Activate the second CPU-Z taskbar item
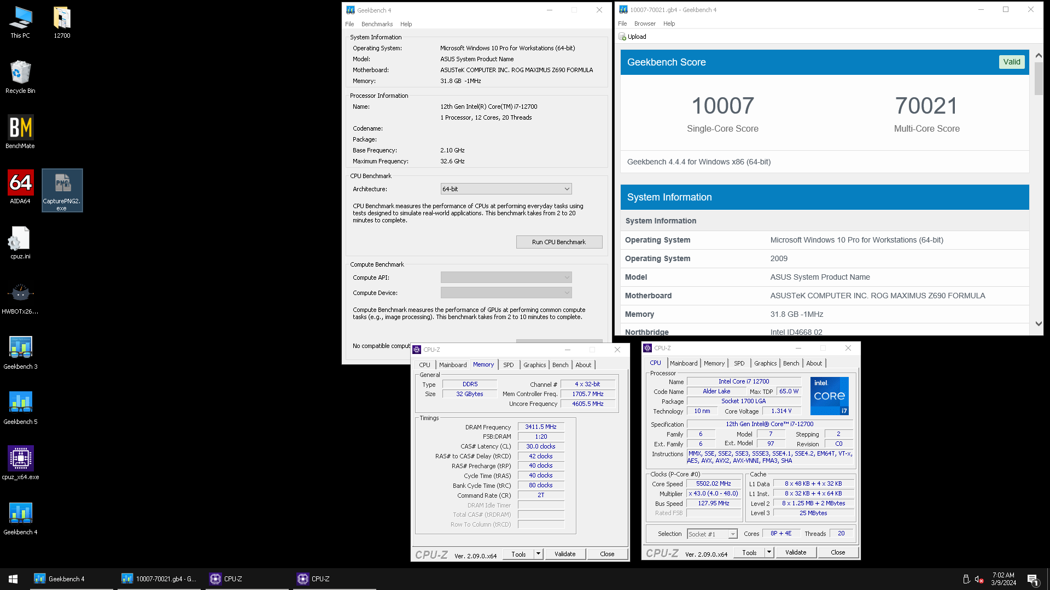This screenshot has height=590, width=1050. tap(334, 579)
